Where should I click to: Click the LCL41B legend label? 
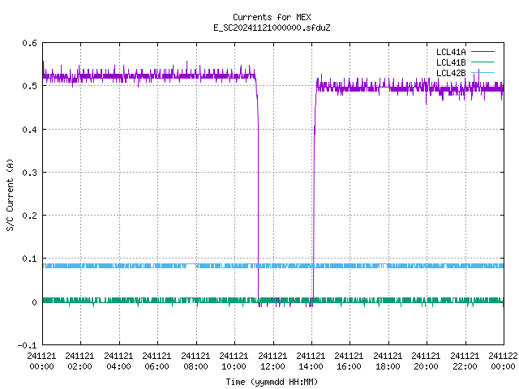[451, 62]
